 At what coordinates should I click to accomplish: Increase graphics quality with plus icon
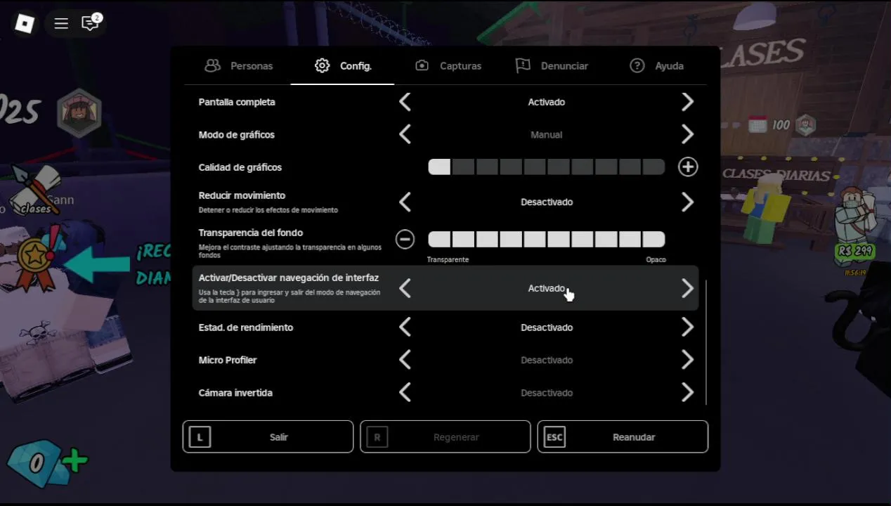click(688, 167)
